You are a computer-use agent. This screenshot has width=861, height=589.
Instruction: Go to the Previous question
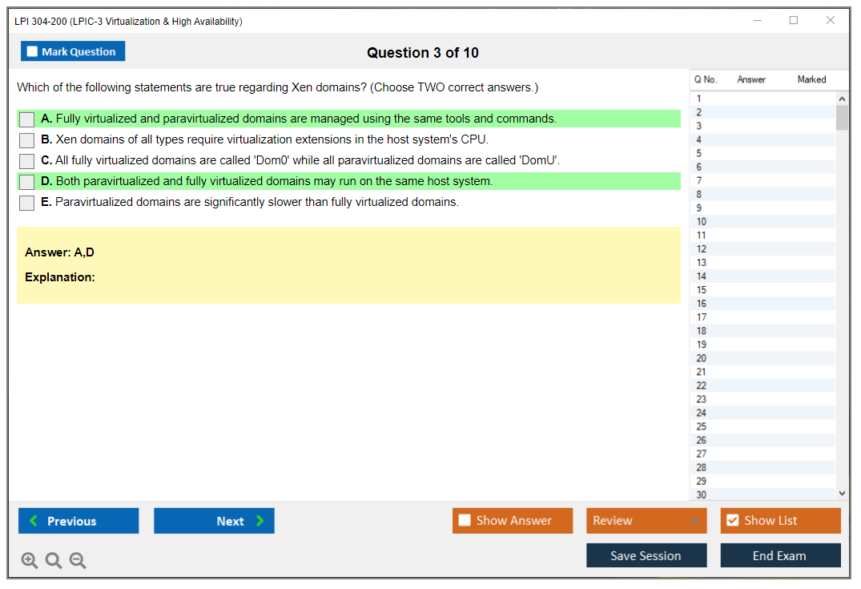point(78,521)
